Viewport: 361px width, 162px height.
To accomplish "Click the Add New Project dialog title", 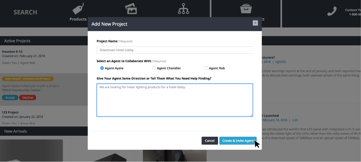I will point(109,24).
